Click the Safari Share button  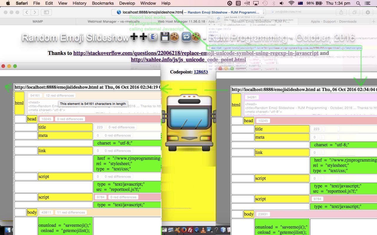coord(341,12)
